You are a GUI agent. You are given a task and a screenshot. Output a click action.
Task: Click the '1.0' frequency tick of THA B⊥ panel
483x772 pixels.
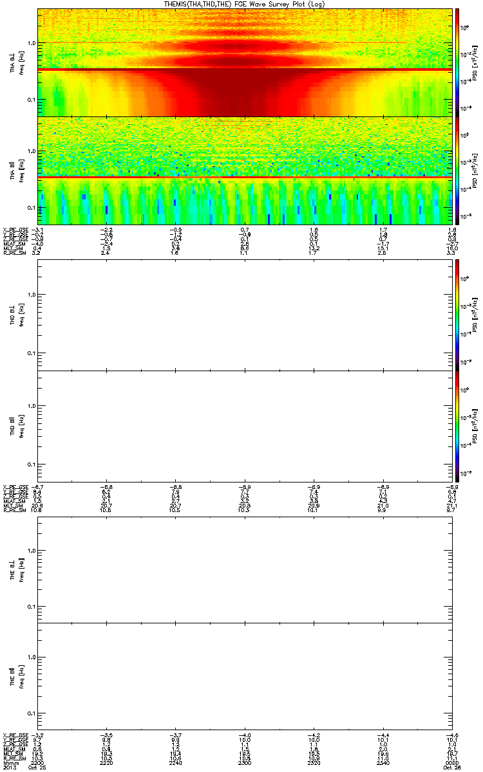[x=32, y=42]
